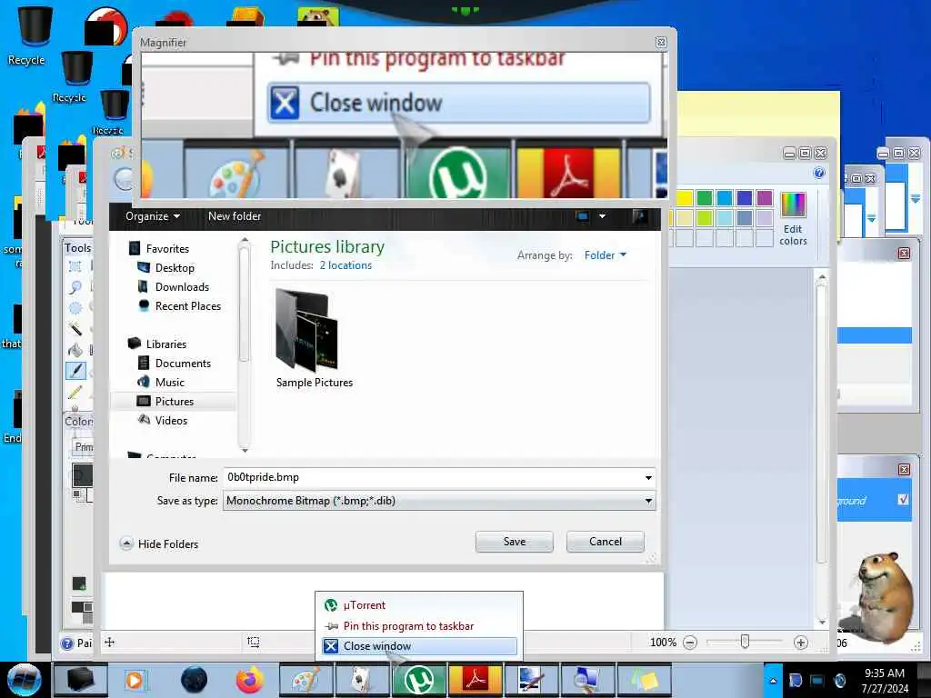The width and height of the screenshot is (931, 698).
Task: Select Pin this program to taskbar
Action: (419, 626)
